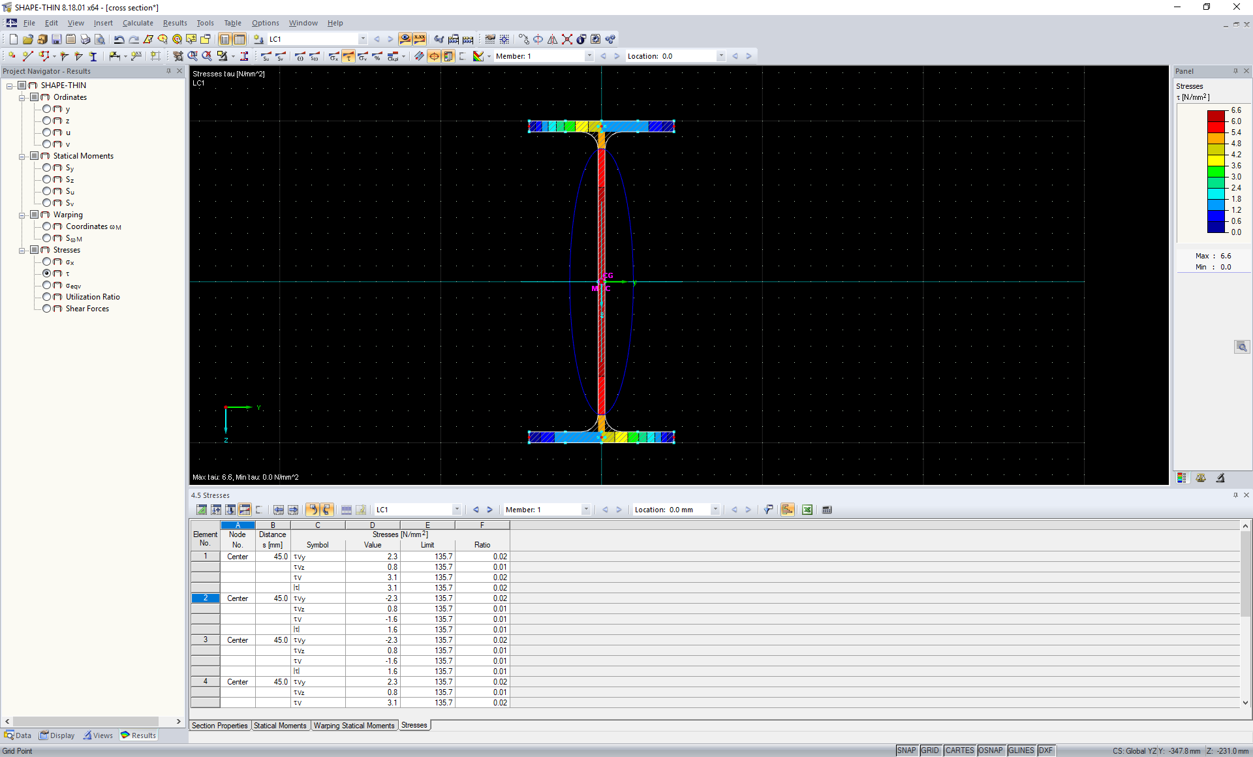This screenshot has height=757, width=1253.
Task: Click the utilization ratio percent icon
Action: pyautogui.click(x=377, y=56)
